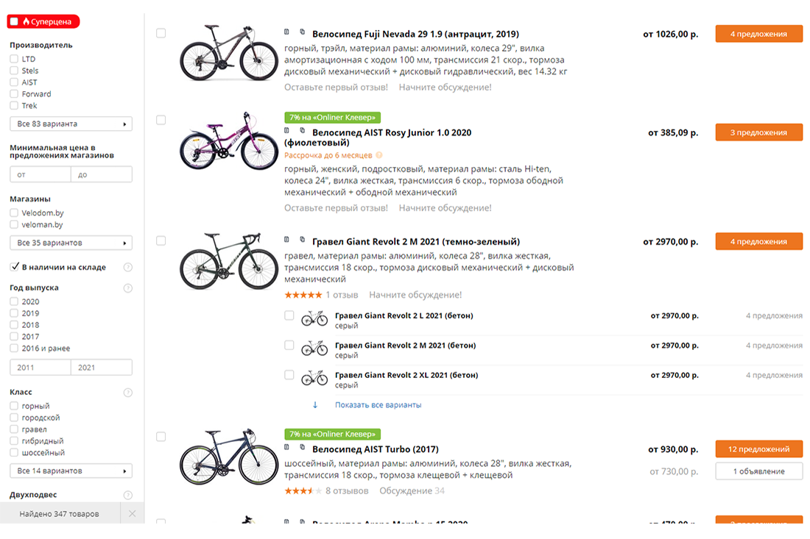The height and width of the screenshot is (539, 810).
Task: Uncheck 'В наличии на складе' checkbox
Action: (14, 267)
